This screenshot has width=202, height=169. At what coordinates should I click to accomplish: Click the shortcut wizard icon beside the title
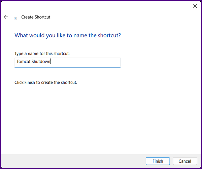tap(15, 18)
